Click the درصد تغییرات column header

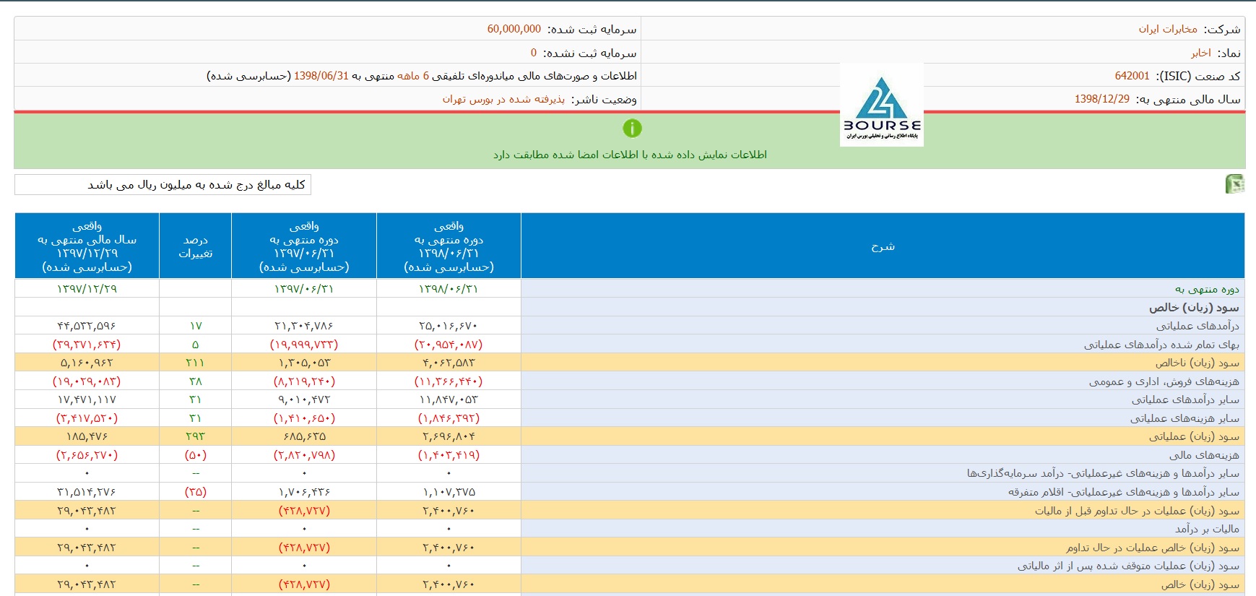(195, 246)
